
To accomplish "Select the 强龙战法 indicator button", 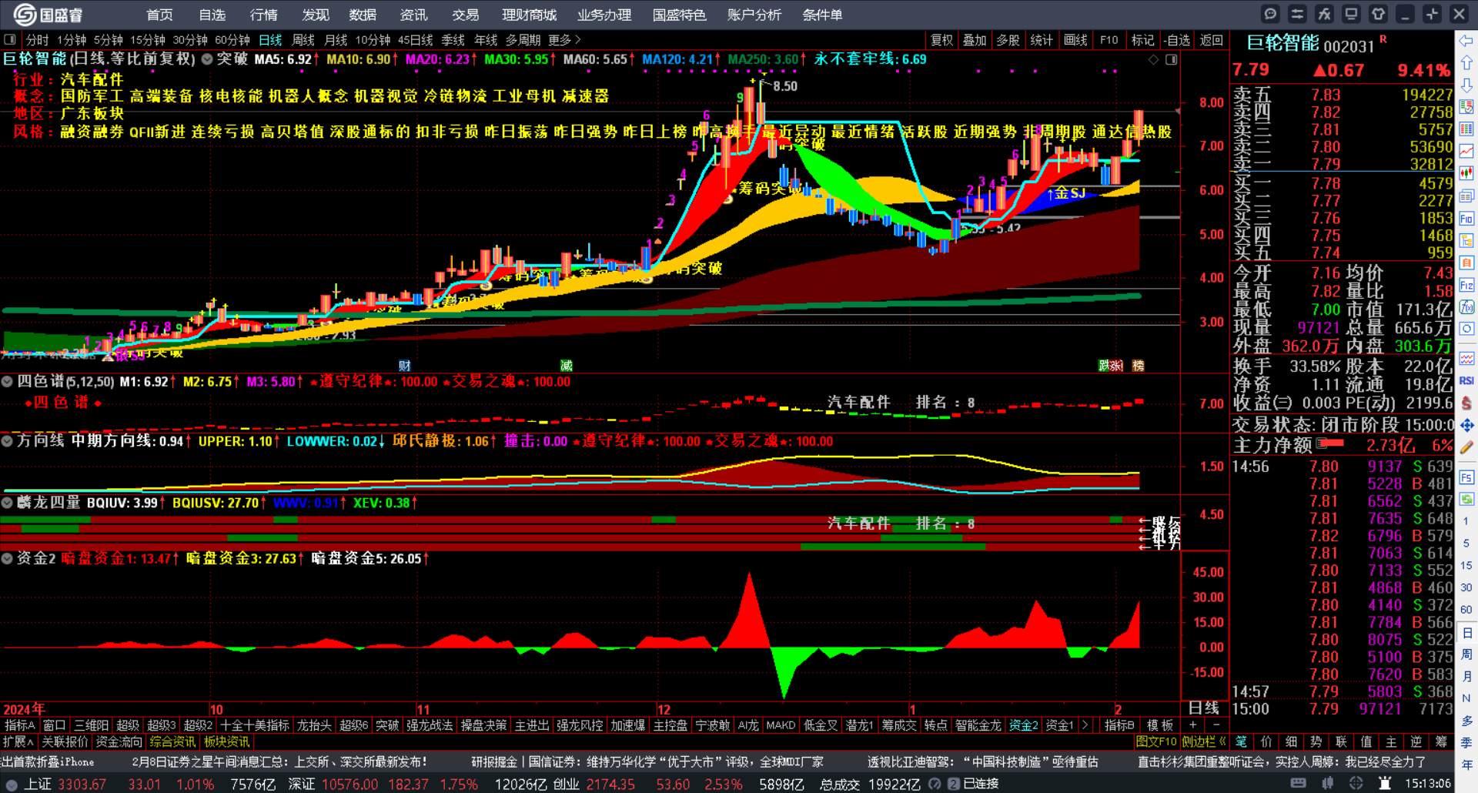I will (x=430, y=725).
